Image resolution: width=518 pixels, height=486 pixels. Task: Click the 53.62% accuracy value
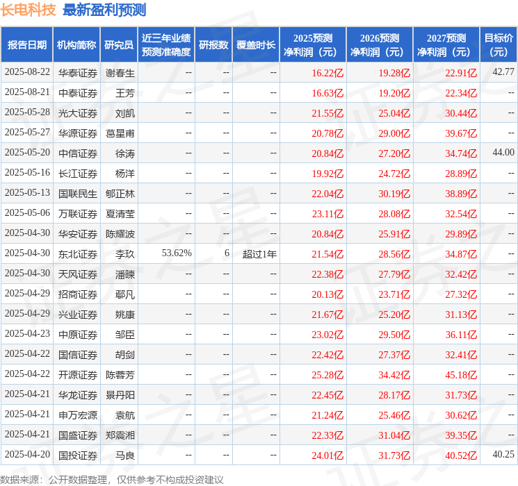coord(177,253)
